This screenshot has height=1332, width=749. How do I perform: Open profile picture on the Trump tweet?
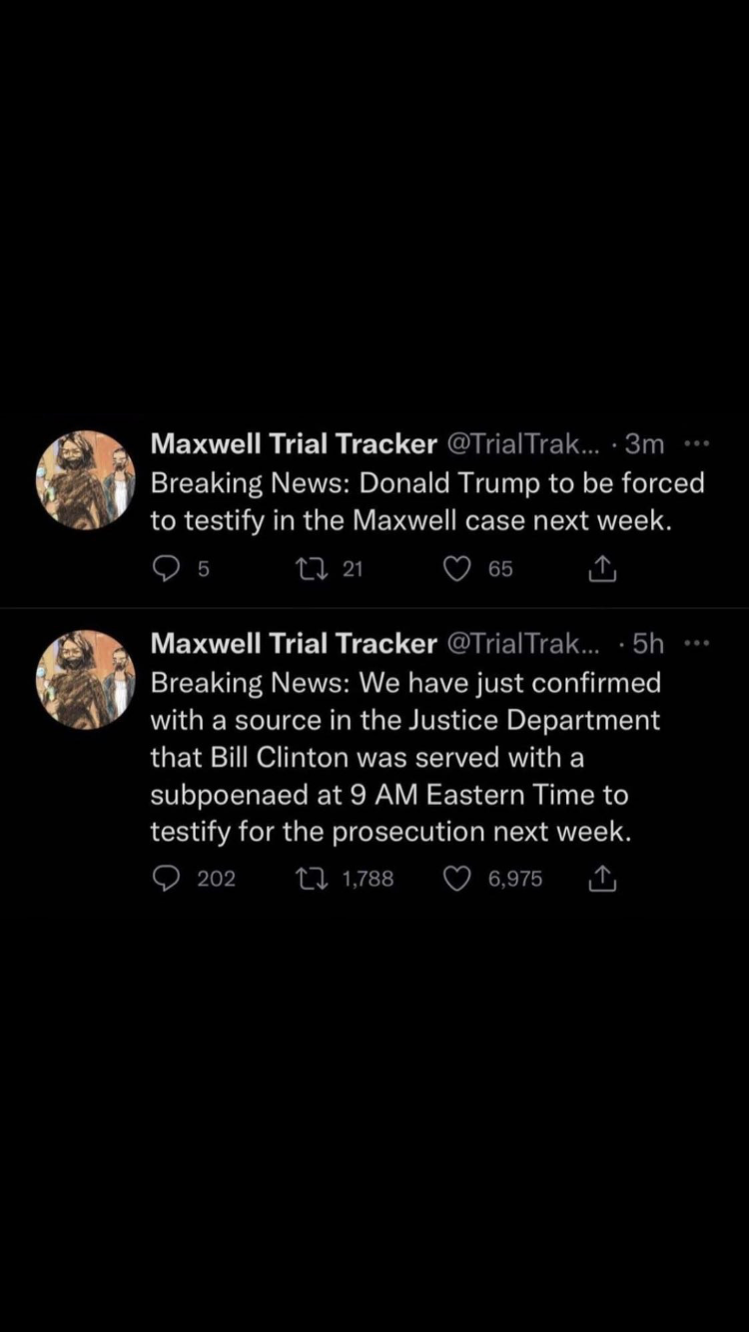point(86,480)
